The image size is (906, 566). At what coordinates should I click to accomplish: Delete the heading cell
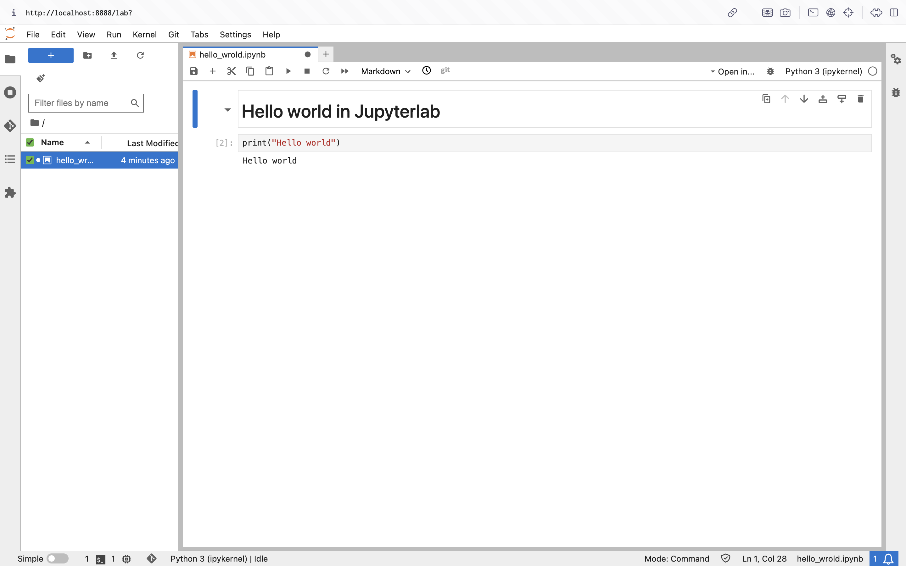click(x=860, y=99)
